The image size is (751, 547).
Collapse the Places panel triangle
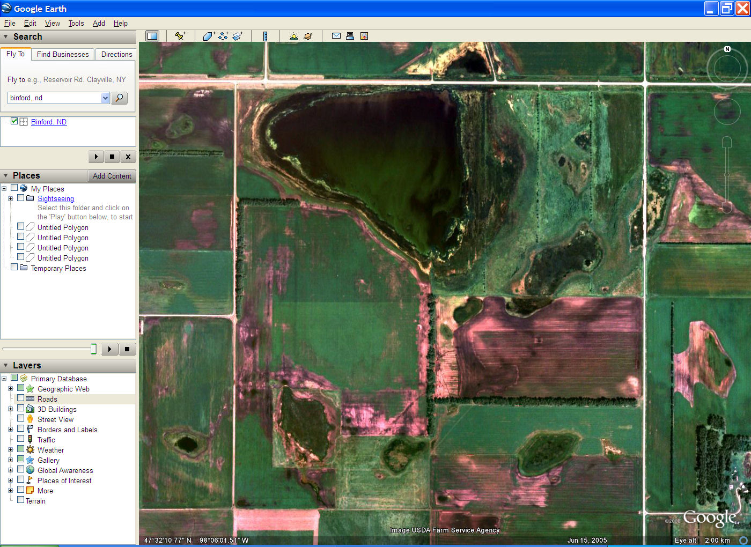[x=6, y=176]
